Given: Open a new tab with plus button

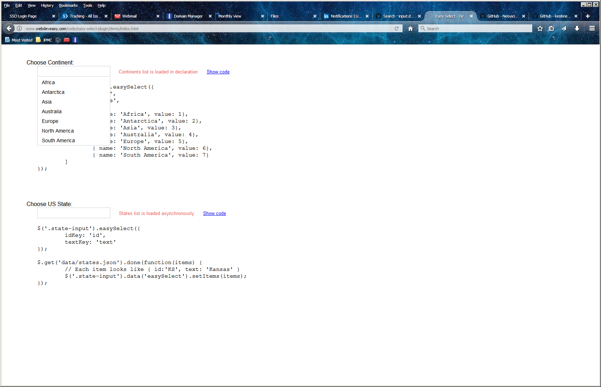Looking at the screenshot, I should point(587,16).
